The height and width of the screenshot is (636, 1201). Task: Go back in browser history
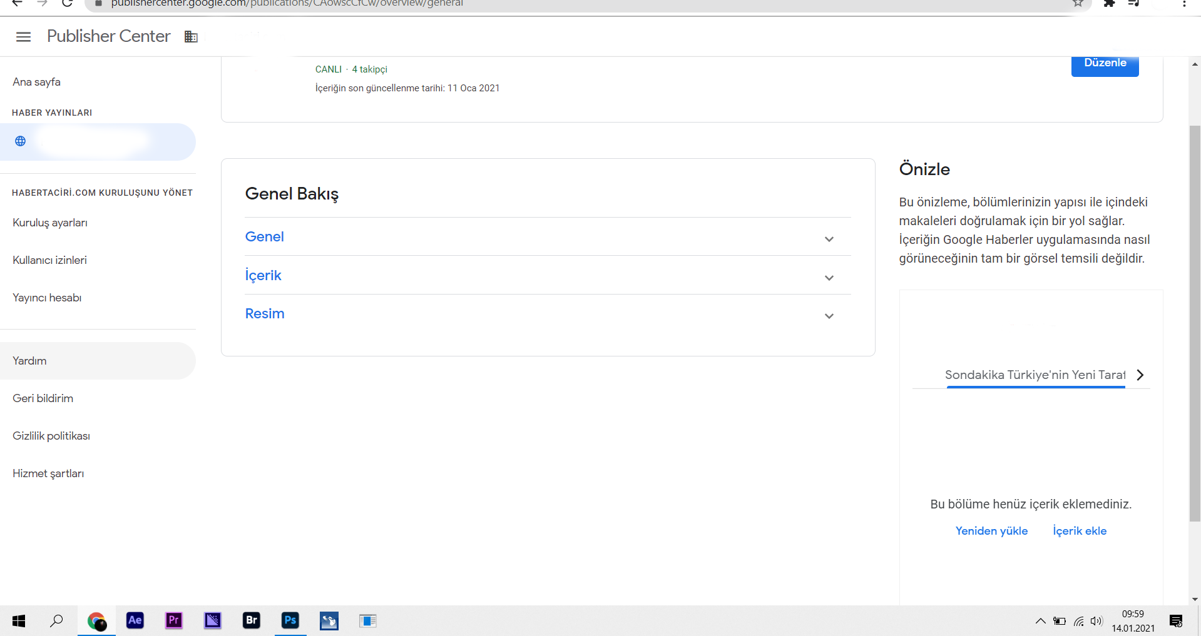click(x=18, y=3)
